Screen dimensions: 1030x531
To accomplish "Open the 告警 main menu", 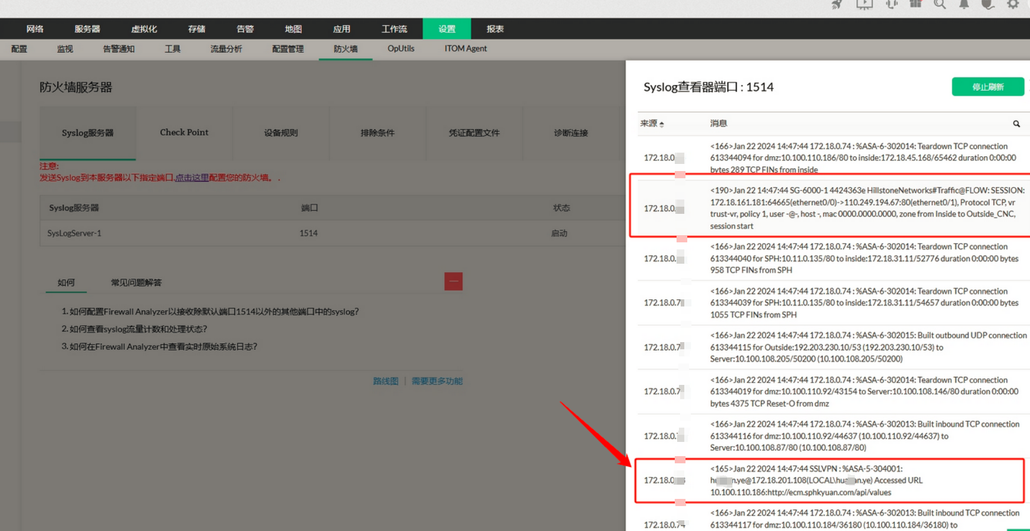I will click(245, 29).
